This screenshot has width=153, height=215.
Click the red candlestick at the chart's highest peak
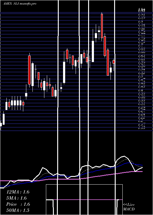coord(102,26)
